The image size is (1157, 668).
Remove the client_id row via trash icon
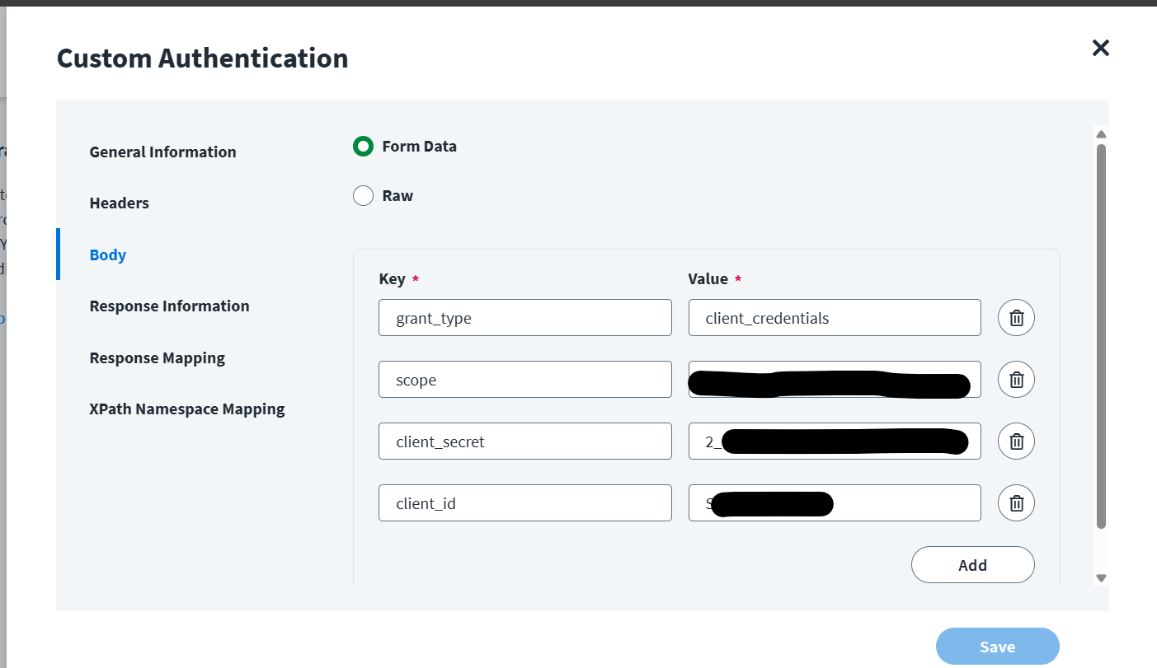[1016, 503]
